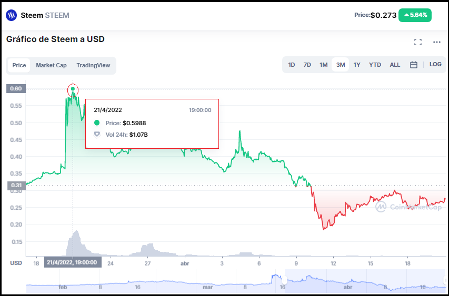Click the volume shield icon in tooltip
Viewport: 449px width, 296px height.
(x=97, y=134)
